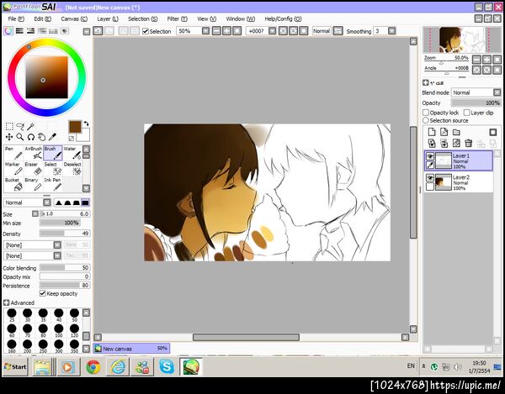505x394 pixels.
Task: Pick the rectangular selection tool
Action: (x=9, y=126)
